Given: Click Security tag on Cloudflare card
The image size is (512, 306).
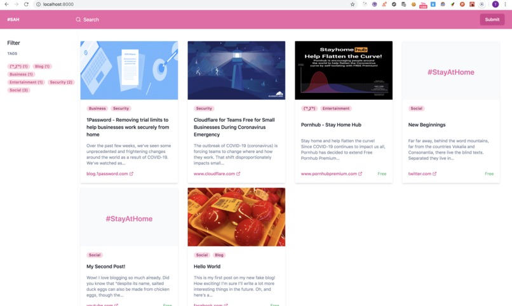Looking at the screenshot, I should point(204,109).
